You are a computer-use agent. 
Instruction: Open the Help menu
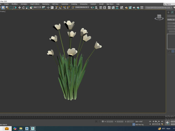pyautogui.click(x=118, y=4)
